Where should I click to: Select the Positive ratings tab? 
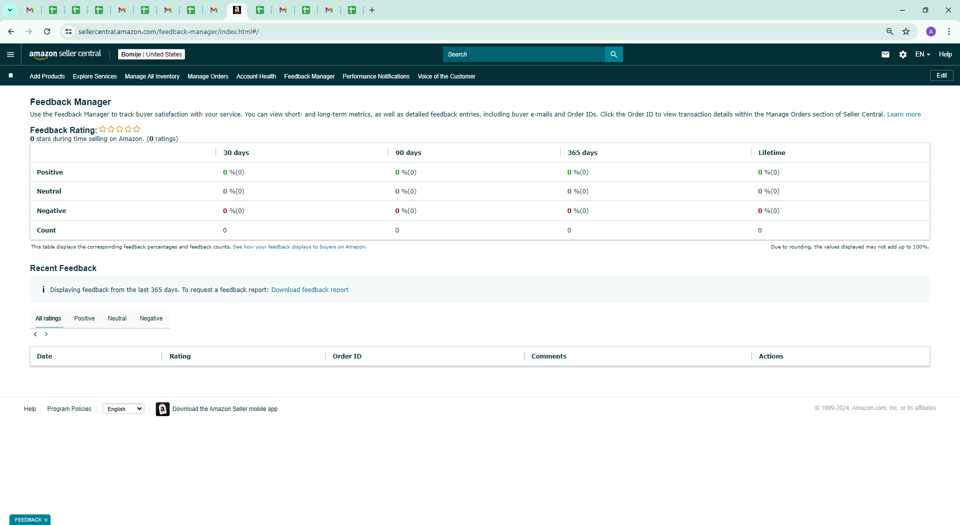coord(84,318)
